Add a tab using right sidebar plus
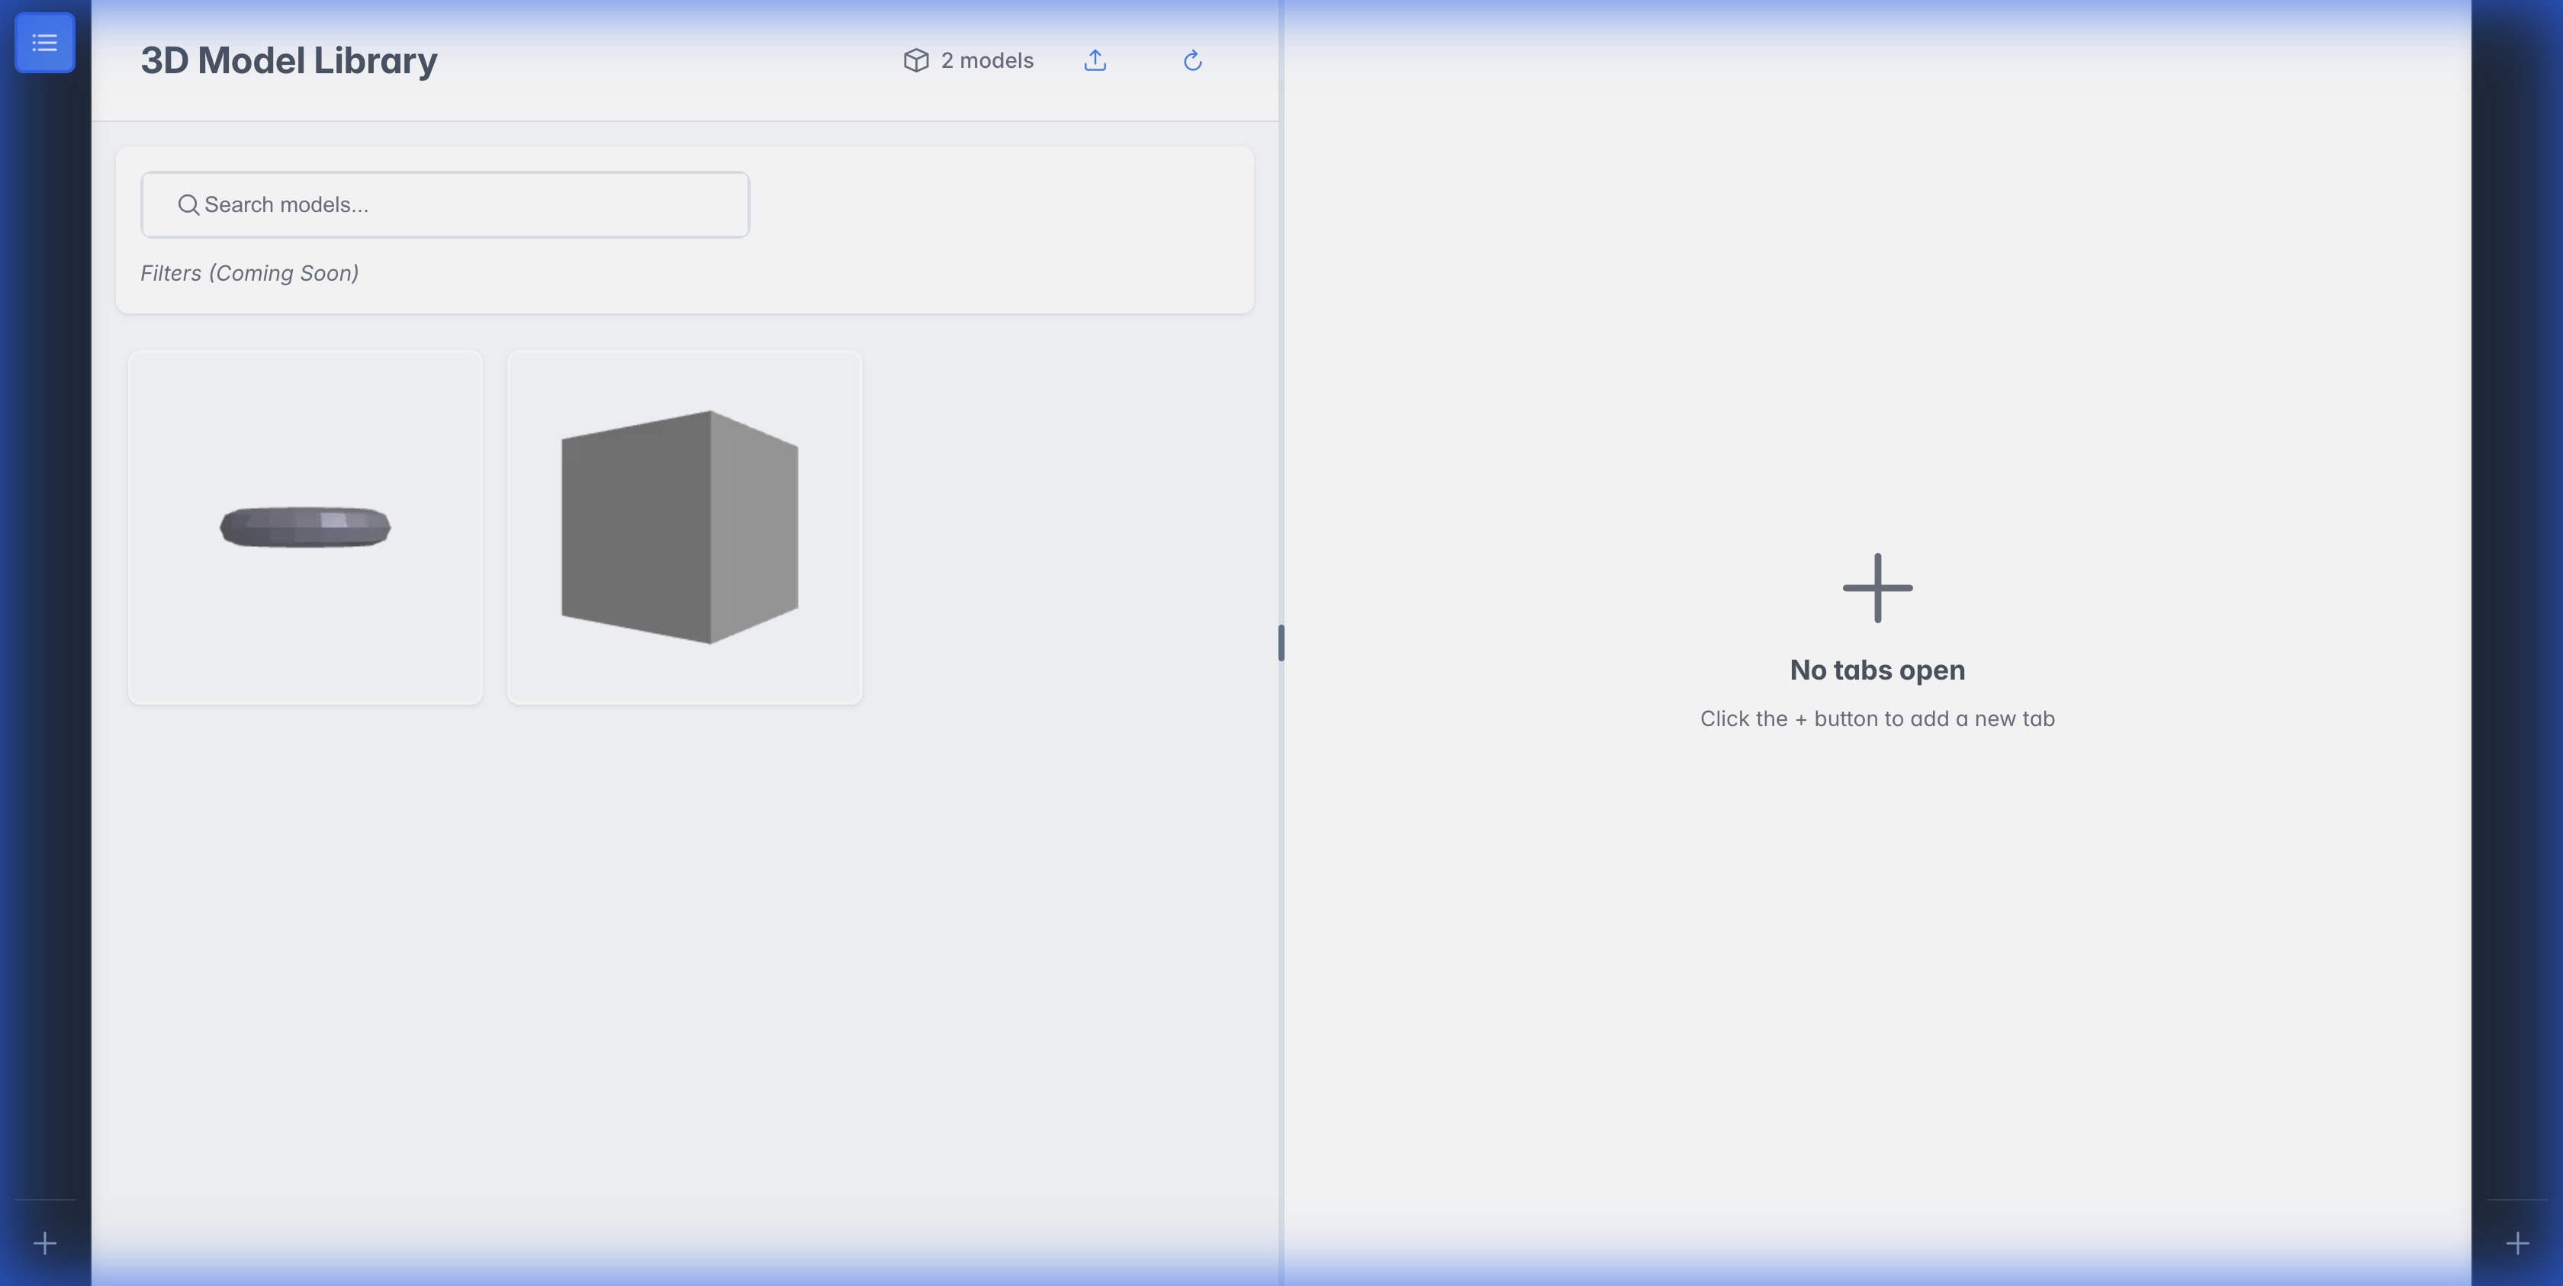The width and height of the screenshot is (2563, 1286). pos(2517,1243)
